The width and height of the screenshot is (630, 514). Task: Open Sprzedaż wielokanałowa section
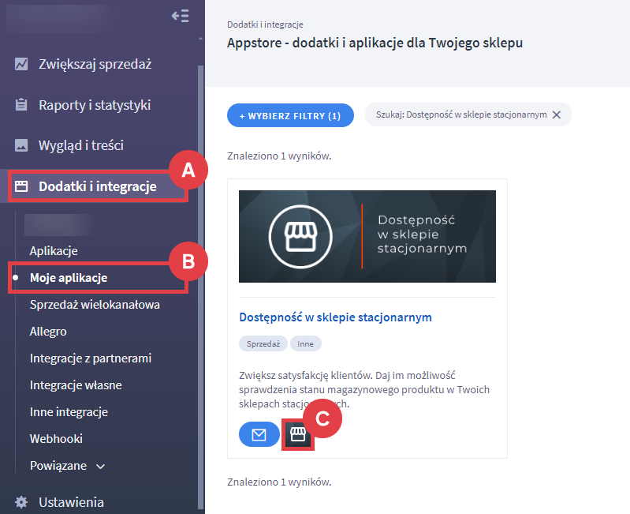tap(95, 305)
